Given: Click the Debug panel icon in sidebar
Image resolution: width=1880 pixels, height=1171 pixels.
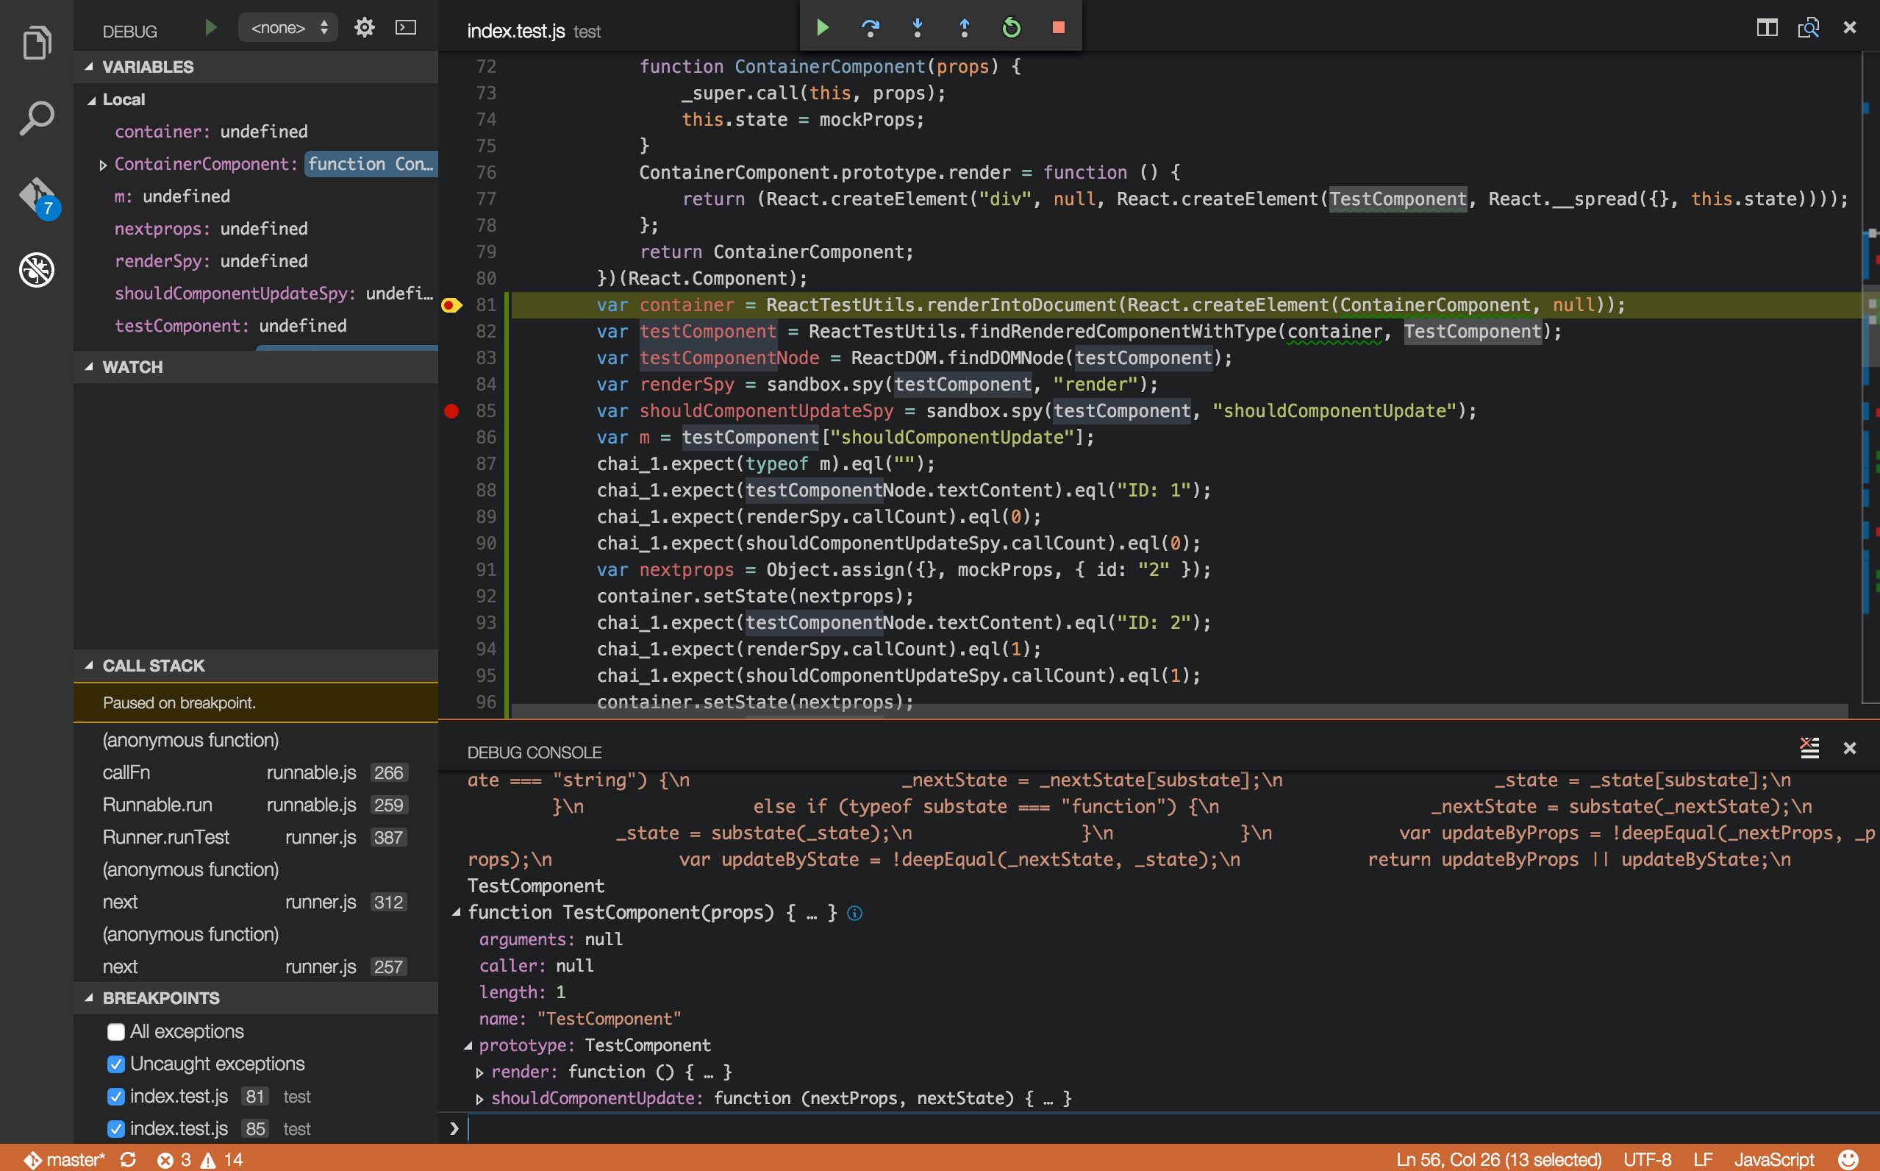Looking at the screenshot, I should click(x=35, y=267).
